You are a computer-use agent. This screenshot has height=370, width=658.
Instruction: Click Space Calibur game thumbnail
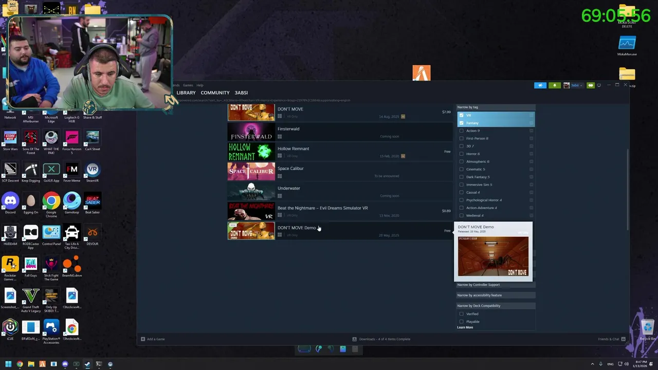(251, 172)
